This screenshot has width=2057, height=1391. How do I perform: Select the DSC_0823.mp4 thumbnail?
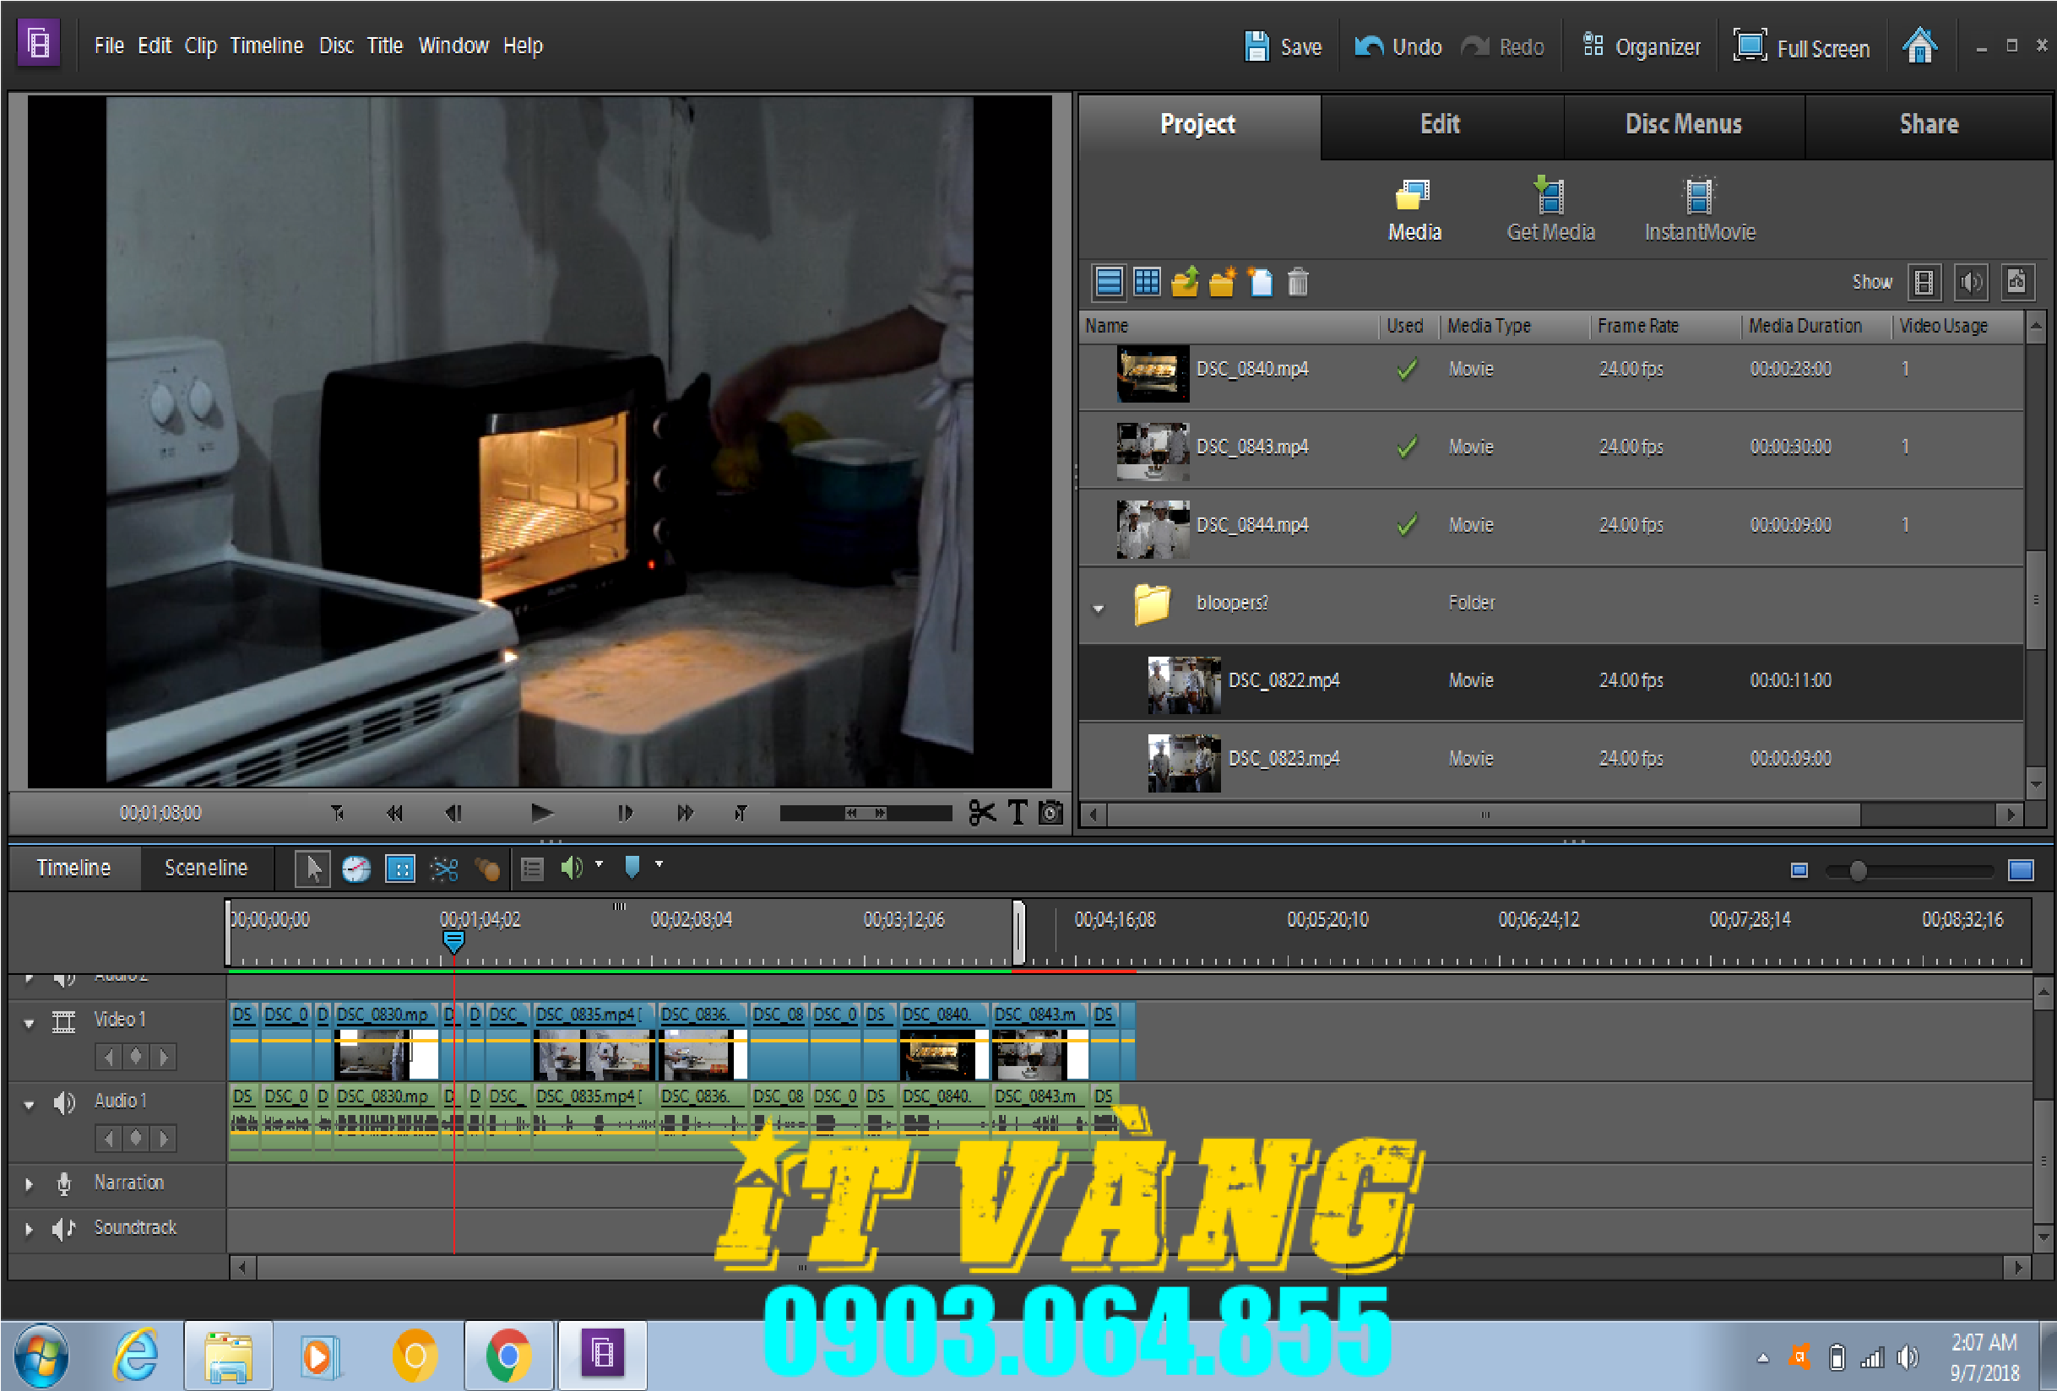pyautogui.click(x=1183, y=762)
